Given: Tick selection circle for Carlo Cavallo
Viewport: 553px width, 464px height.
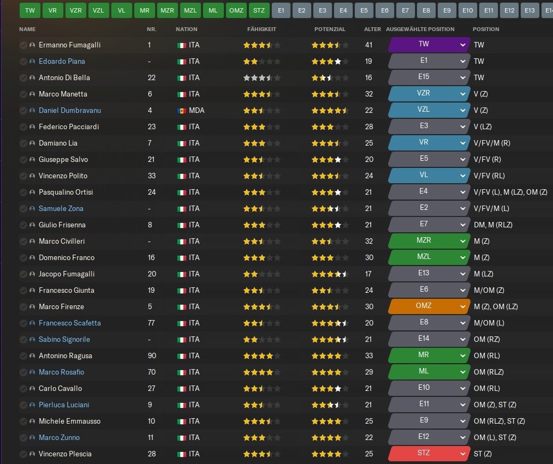Looking at the screenshot, I should [23, 389].
